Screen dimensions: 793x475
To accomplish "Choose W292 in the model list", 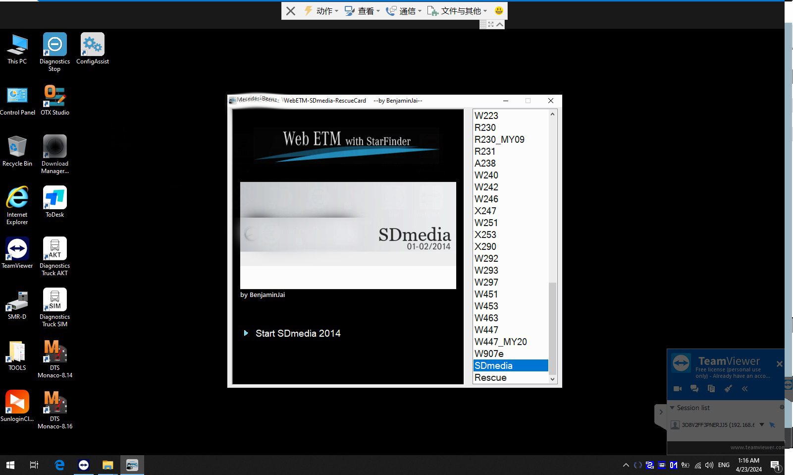I will [x=511, y=258].
